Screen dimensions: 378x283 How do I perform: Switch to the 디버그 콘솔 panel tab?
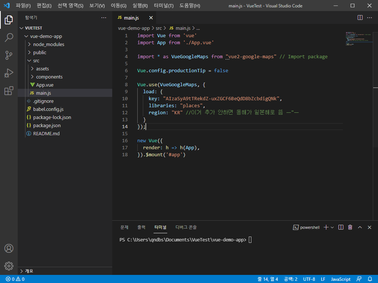(186, 227)
